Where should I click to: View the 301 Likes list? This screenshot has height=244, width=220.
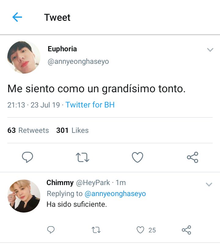tap(72, 130)
